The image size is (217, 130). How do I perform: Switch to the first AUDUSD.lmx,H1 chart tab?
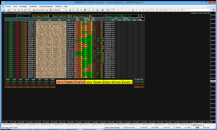pos(8,124)
